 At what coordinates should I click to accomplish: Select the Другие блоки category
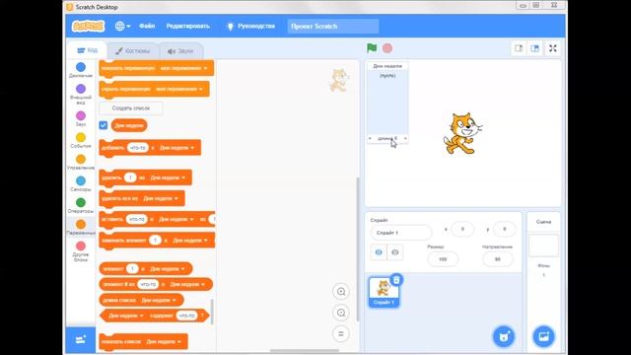[x=81, y=251]
